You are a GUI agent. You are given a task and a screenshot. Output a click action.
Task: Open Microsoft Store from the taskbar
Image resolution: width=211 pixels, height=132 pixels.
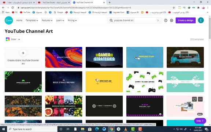click(90, 129)
